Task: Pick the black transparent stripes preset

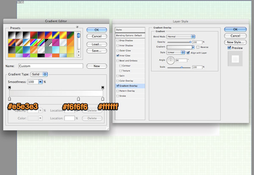Action: click(48, 42)
